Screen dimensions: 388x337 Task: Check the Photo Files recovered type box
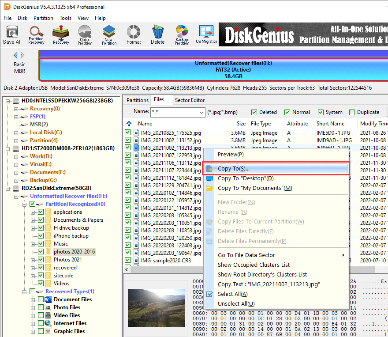click(x=41, y=307)
